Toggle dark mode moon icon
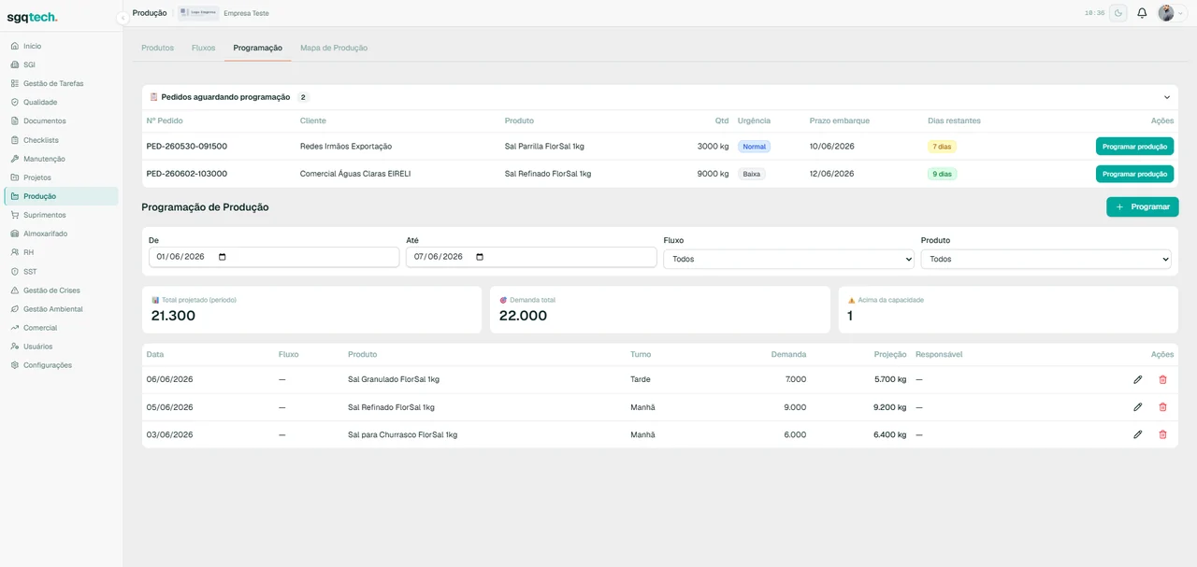The image size is (1197, 567). point(1118,13)
